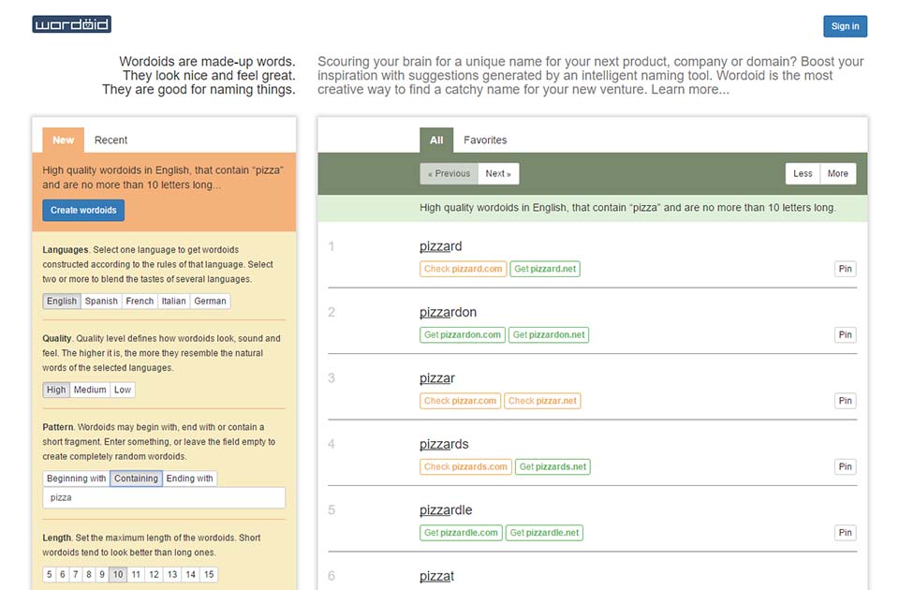
Task: Get the pizzard.net domain
Action: tap(545, 269)
